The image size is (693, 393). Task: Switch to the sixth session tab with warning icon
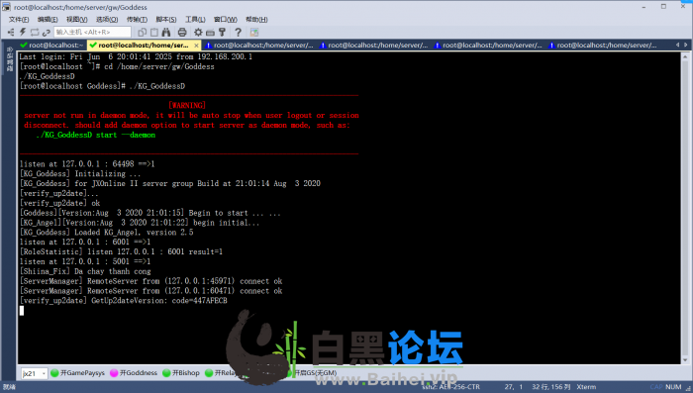click(603, 46)
